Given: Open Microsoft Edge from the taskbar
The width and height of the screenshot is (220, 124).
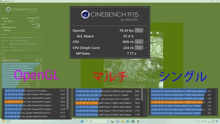Looking at the screenshot, I should 128,121.
